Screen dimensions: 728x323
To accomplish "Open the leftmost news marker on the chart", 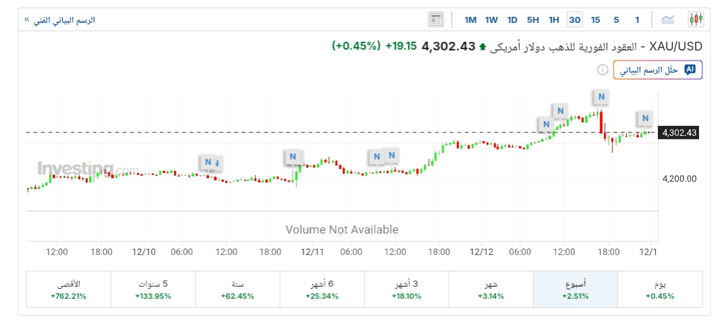I will click(x=208, y=161).
